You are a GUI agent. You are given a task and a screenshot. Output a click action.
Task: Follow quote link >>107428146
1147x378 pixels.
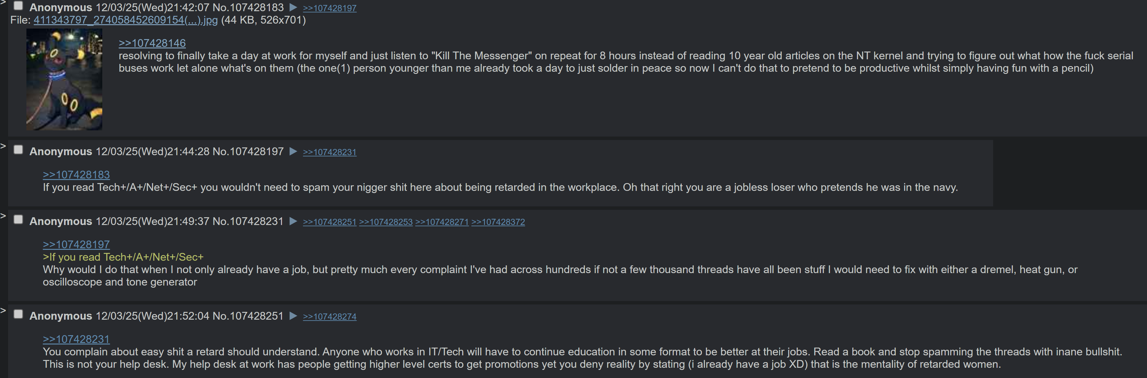click(x=152, y=43)
